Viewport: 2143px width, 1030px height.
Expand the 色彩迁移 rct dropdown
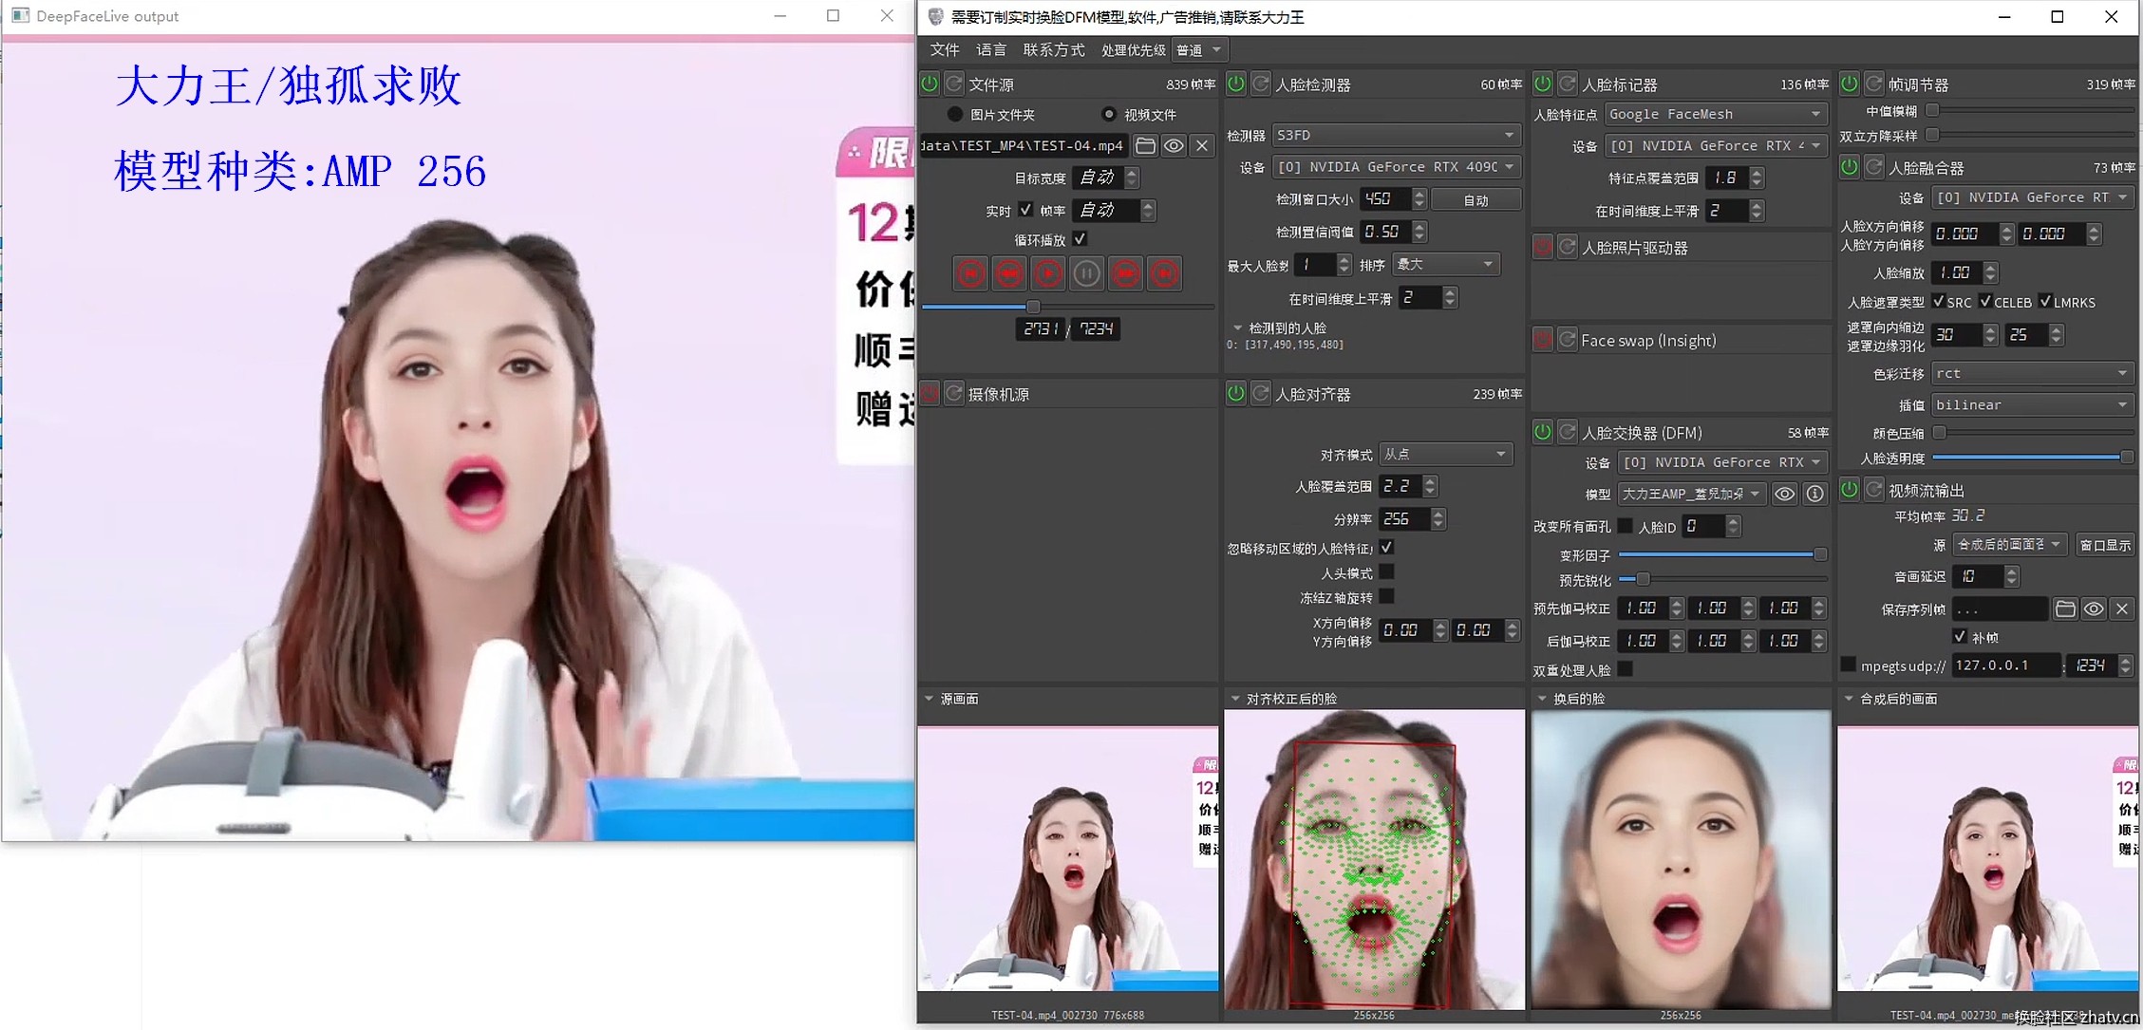click(x=2031, y=373)
